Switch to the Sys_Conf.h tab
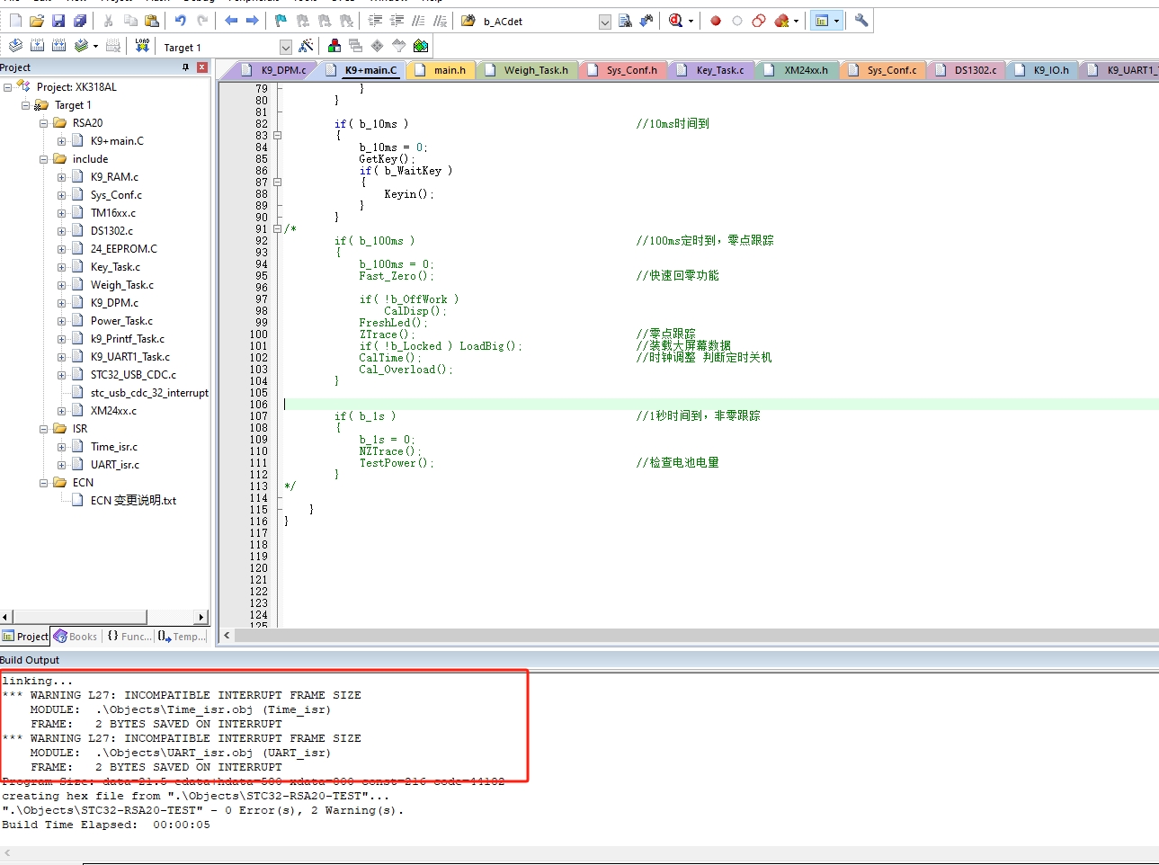1159x865 pixels. pyautogui.click(x=622, y=70)
